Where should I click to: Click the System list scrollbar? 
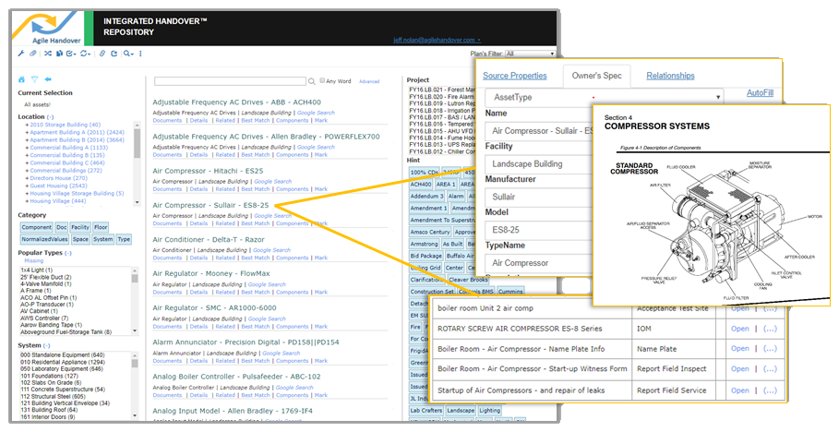tap(135, 386)
